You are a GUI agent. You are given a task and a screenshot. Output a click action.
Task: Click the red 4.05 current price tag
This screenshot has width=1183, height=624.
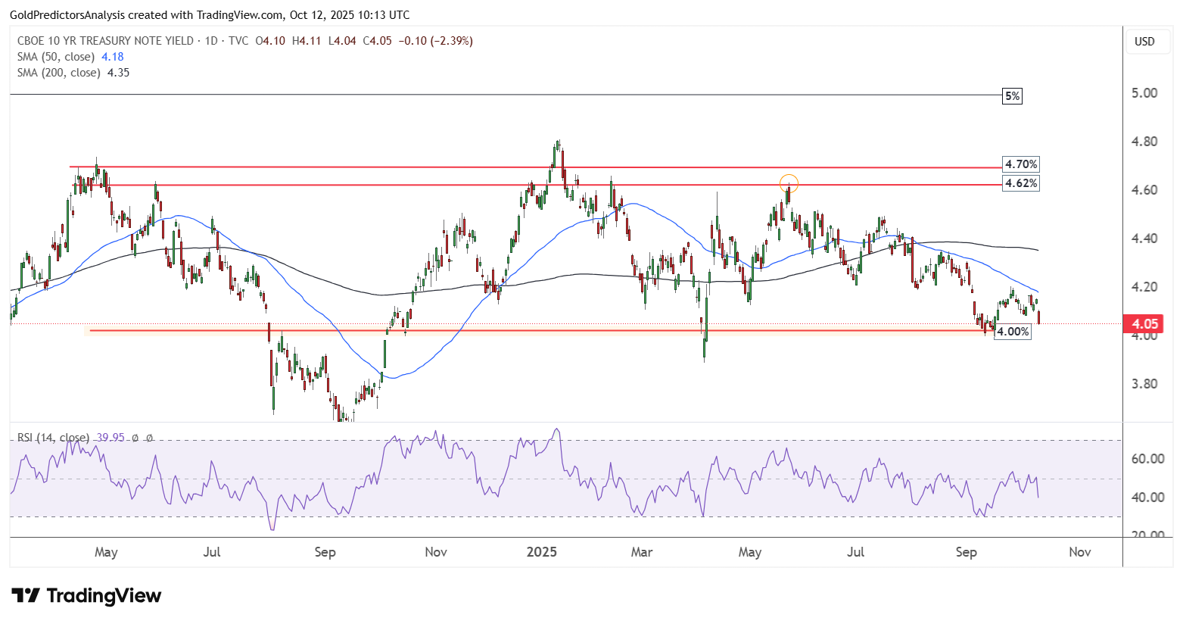tap(1144, 324)
